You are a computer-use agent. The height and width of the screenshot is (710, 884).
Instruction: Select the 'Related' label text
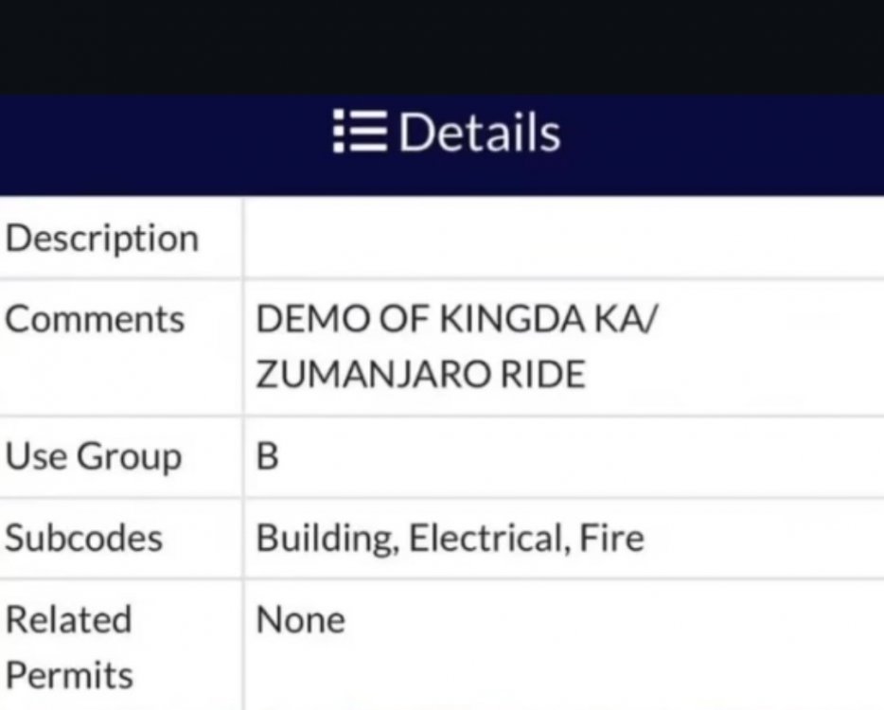pyautogui.click(x=68, y=620)
